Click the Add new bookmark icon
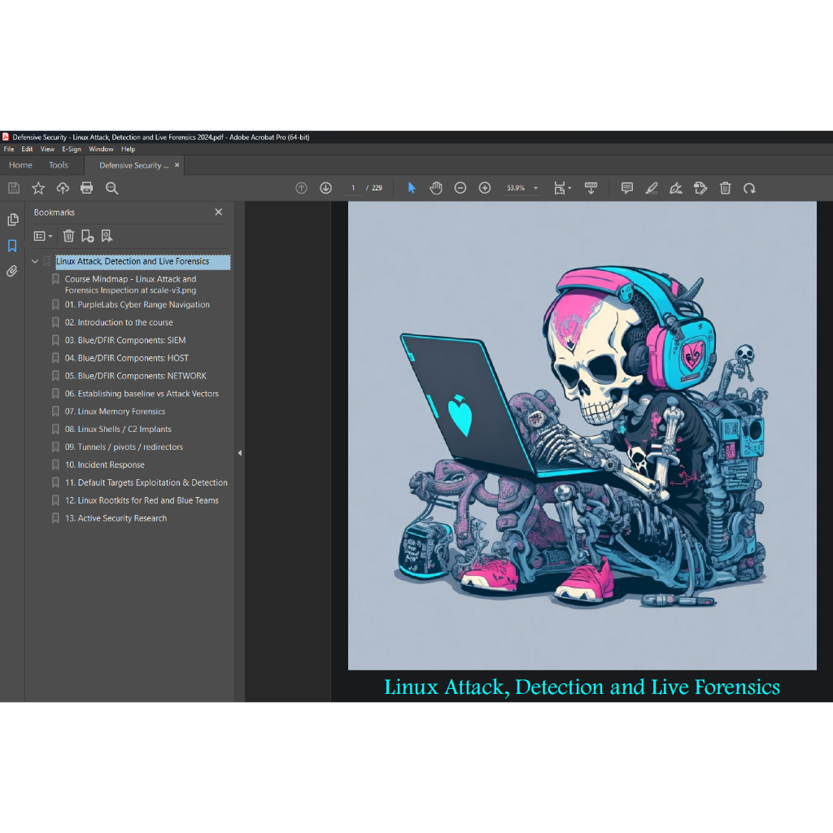833x833 pixels. [x=87, y=236]
